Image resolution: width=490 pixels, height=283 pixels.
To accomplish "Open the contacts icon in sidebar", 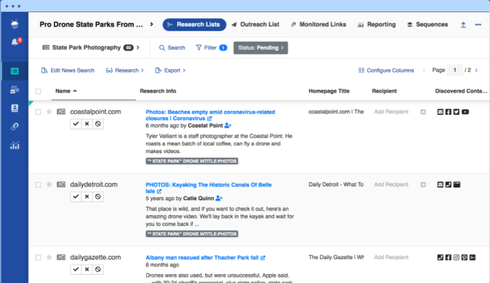I will [14, 108].
